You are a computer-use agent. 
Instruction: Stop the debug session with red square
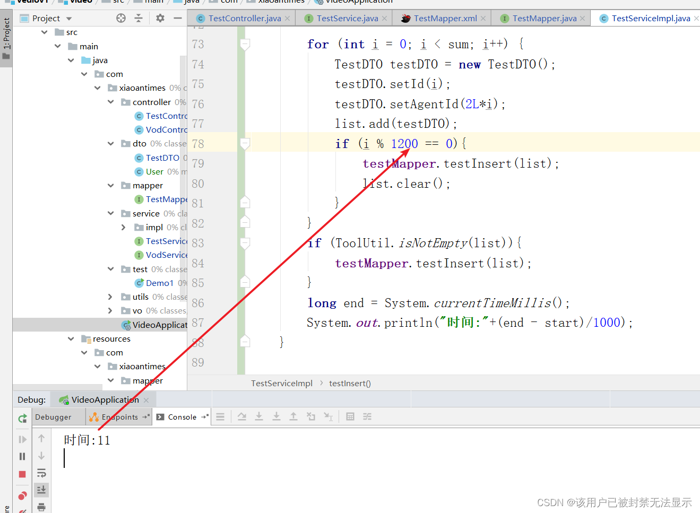point(22,474)
